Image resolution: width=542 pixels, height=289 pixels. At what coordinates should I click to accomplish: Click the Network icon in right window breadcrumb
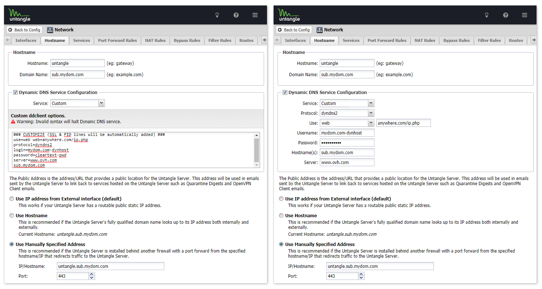point(320,30)
